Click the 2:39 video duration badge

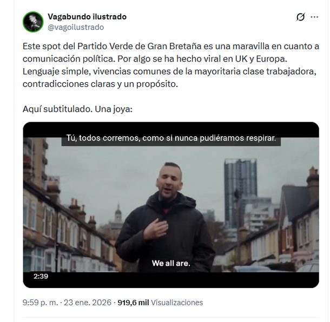click(41, 276)
